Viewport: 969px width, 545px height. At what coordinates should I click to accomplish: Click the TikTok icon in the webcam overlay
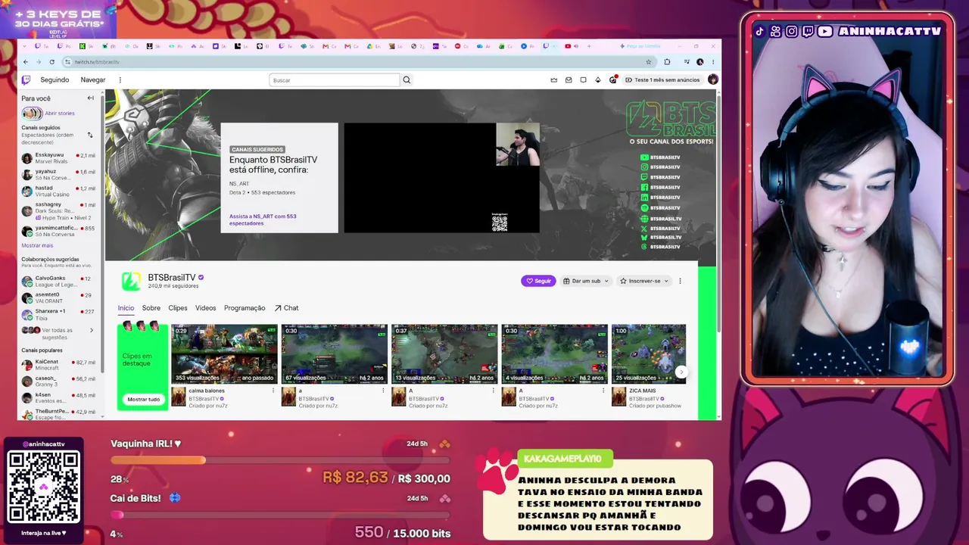(759, 31)
